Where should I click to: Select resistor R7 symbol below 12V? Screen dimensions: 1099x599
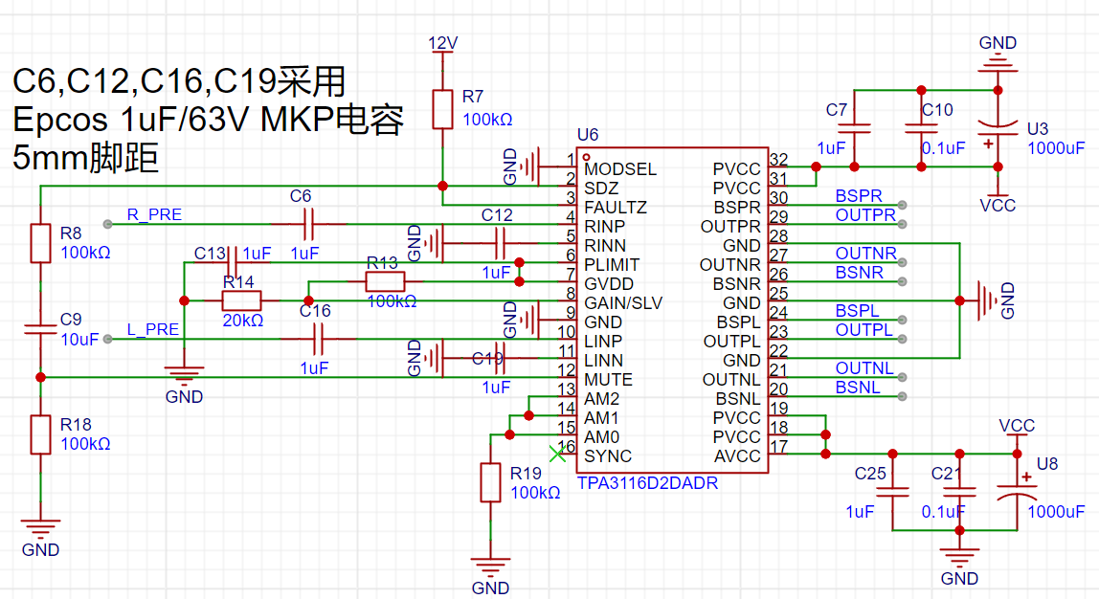point(442,109)
